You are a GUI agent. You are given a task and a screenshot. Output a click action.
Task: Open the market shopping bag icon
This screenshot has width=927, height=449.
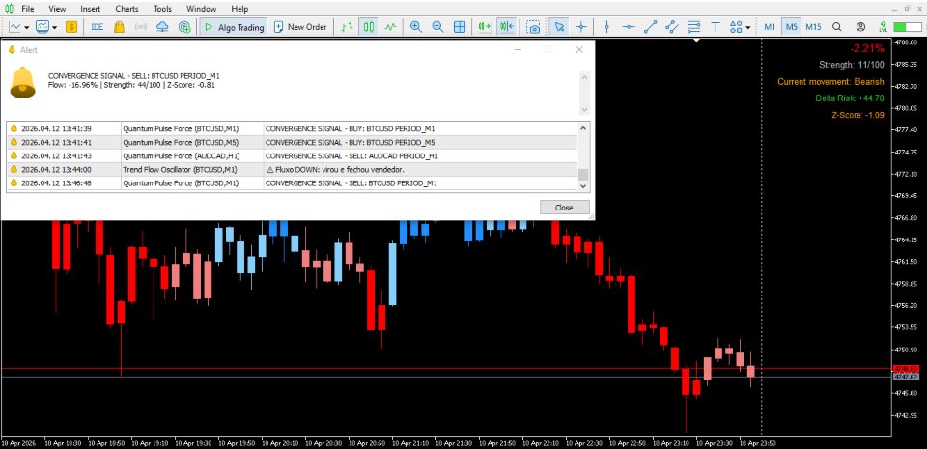click(119, 27)
